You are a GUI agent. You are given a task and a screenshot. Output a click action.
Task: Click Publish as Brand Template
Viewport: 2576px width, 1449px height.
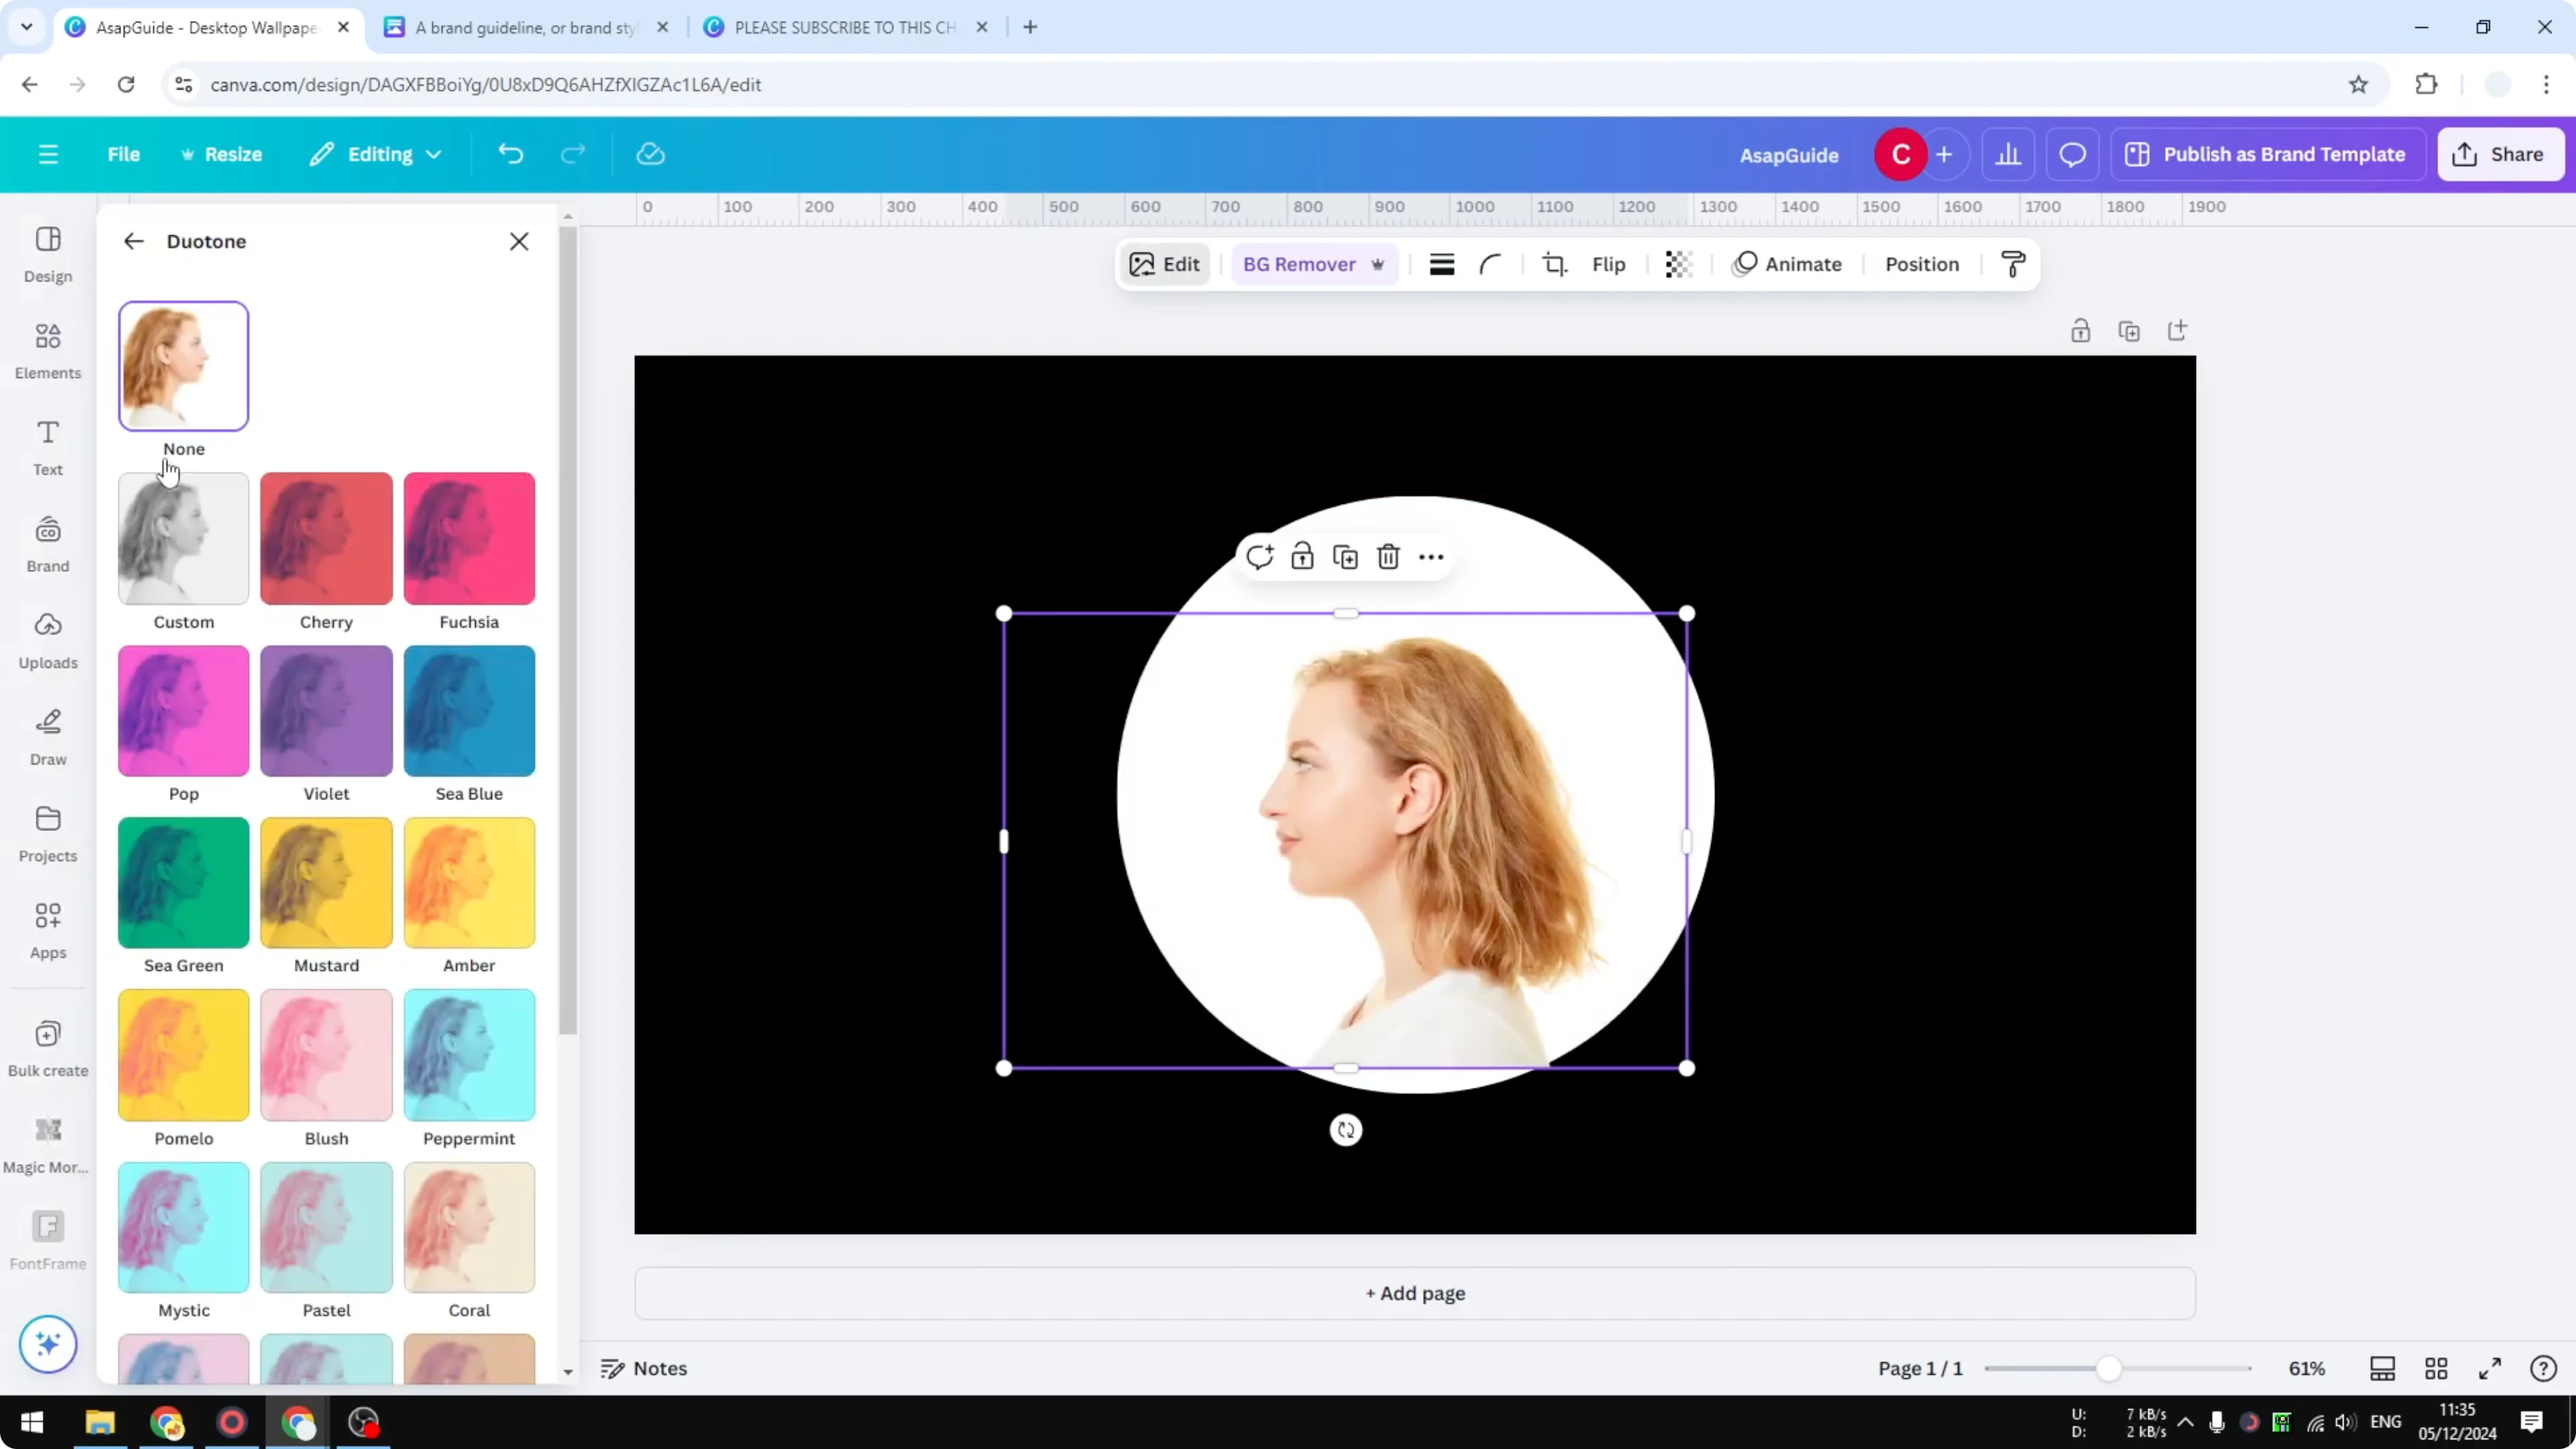[2268, 154]
